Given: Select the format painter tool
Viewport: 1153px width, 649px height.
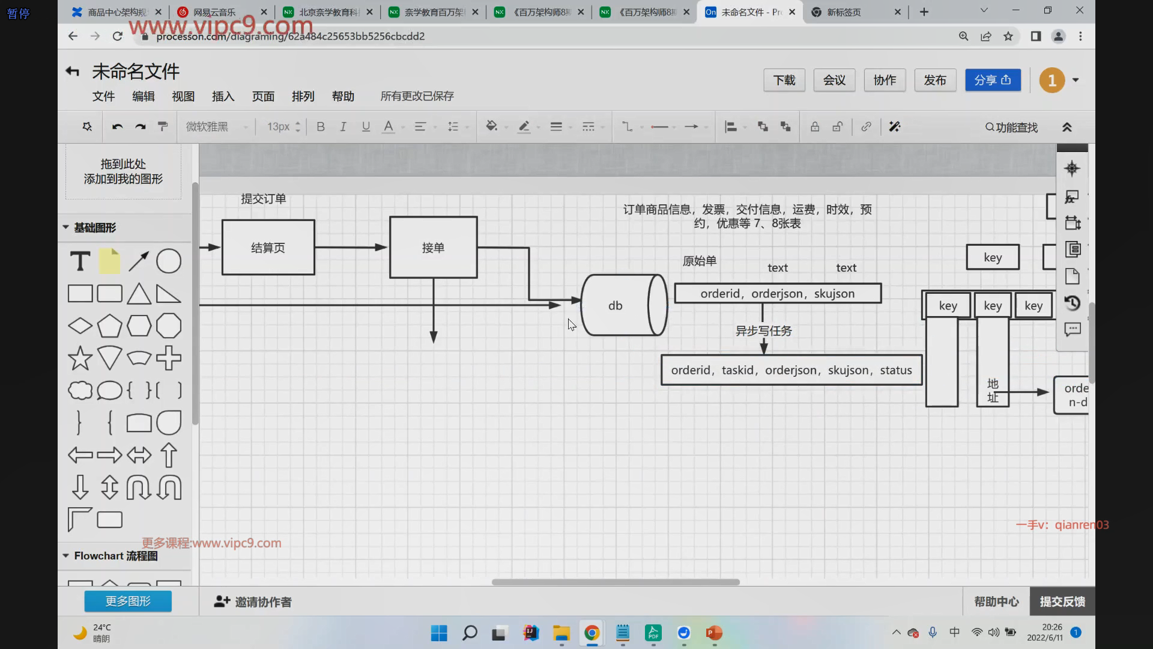Looking at the screenshot, I should point(163,127).
